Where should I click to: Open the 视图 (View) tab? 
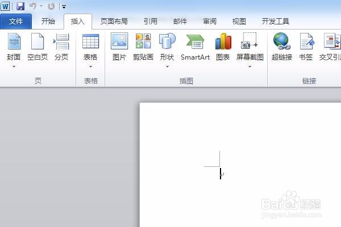[239, 22]
